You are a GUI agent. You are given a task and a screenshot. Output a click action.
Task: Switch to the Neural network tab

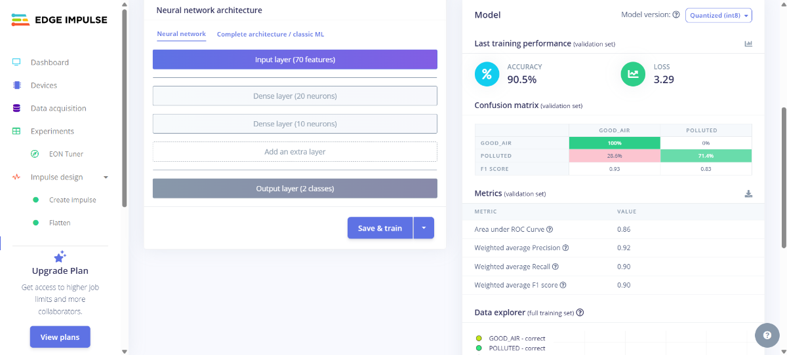(181, 34)
